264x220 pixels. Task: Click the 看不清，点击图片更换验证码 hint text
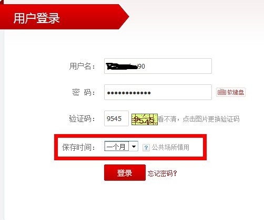click(199, 119)
